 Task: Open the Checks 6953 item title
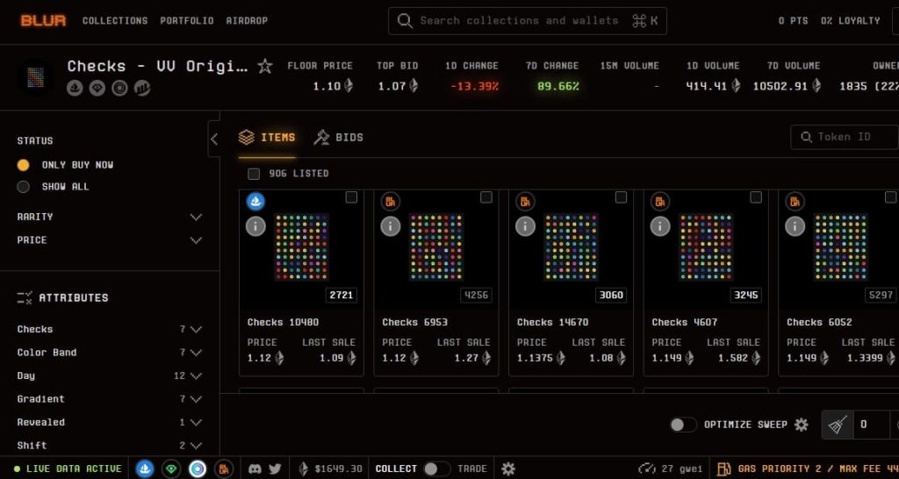pyautogui.click(x=415, y=323)
